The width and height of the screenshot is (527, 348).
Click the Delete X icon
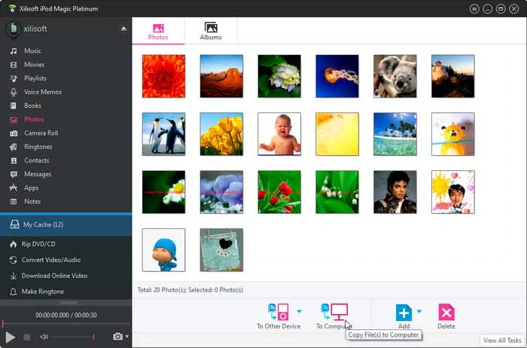446,313
